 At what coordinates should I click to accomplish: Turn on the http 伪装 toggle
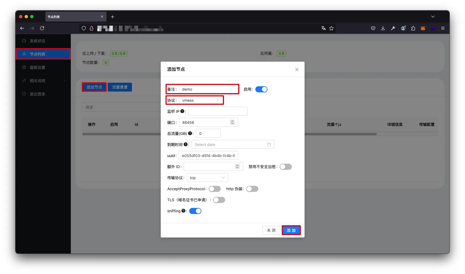(x=252, y=189)
